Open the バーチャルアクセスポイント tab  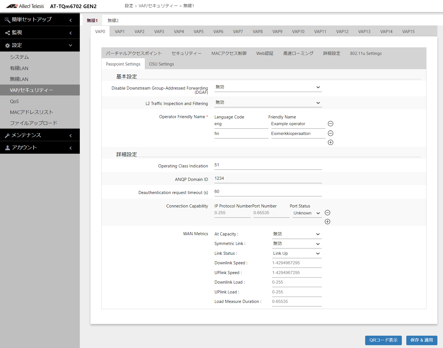pos(134,53)
